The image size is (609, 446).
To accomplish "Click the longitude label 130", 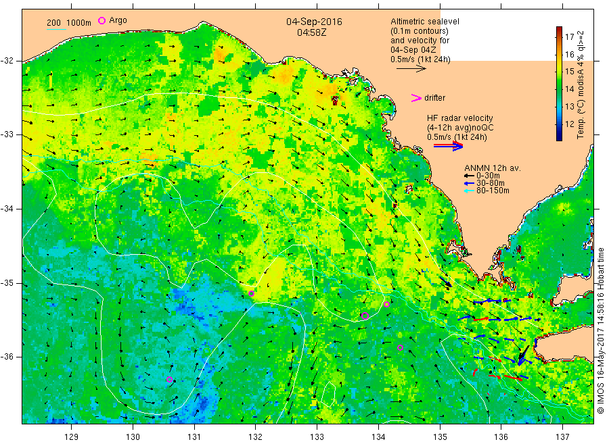I will pyautogui.click(x=133, y=437).
